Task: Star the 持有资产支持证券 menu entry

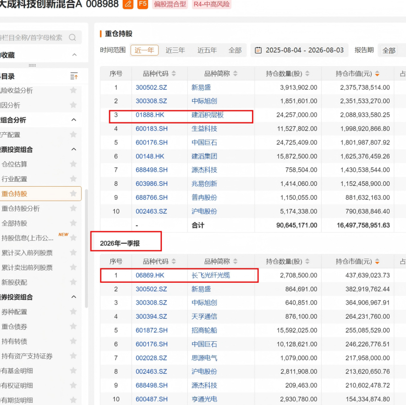Action: click(x=73, y=356)
